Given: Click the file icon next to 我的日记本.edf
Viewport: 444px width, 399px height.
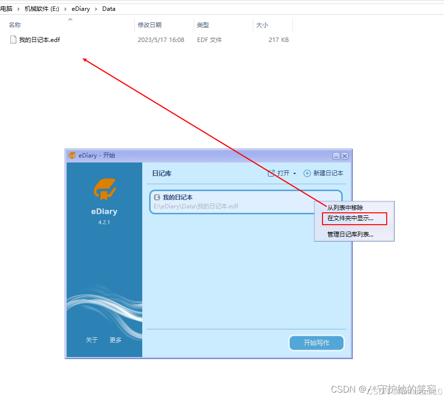Looking at the screenshot, I should pos(13,40).
